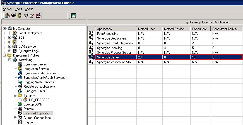Select the Synergize Deployment application row
Image resolution: width=243 pixels, height=125 pixels.
(165, 38)
